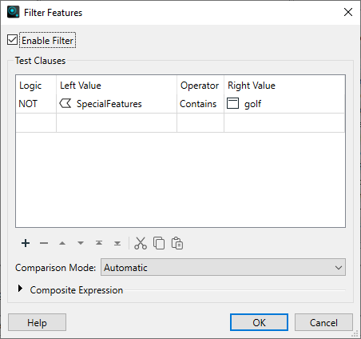Open the Comparison Mode dropdown
This screenshot has height=339, width=361.
coord(223,267)
